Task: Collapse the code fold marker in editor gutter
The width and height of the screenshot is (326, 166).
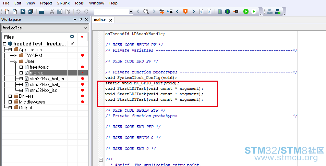Action: click(x=101, y=160)
